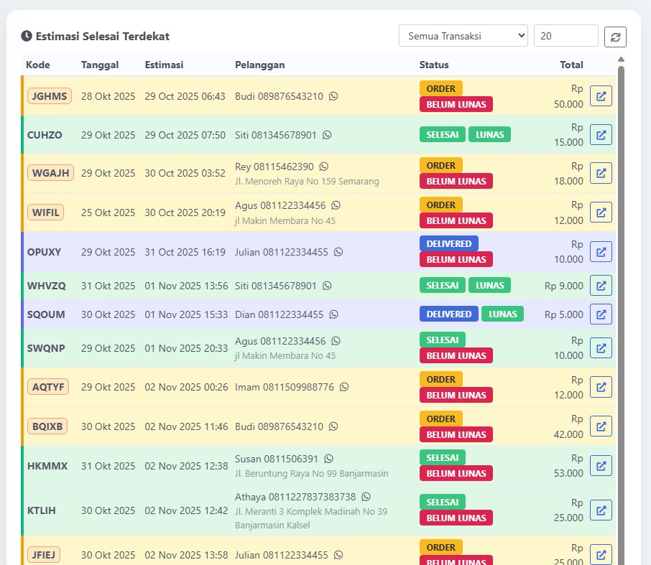Open detail icon for order SQOUM

[601, 314]
